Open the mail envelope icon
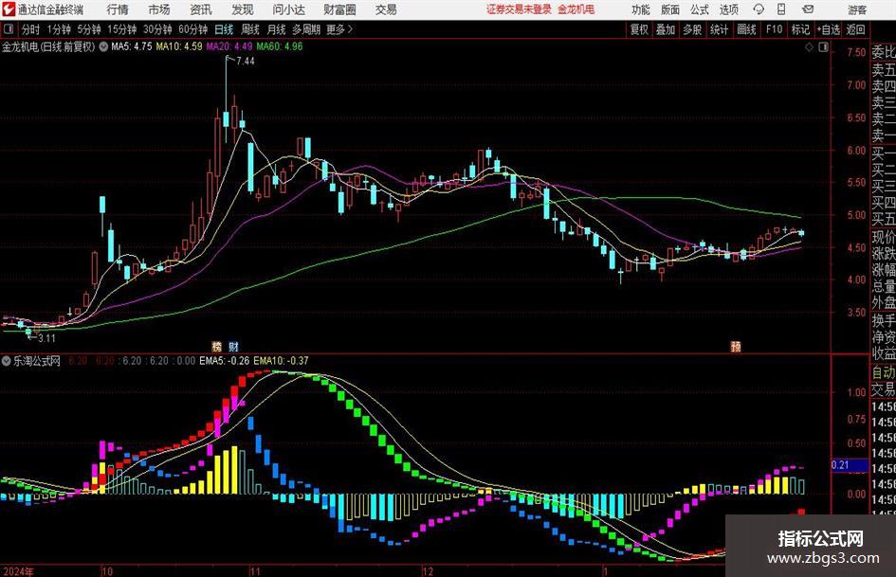Image resolution: width=896 pixels, height=577 pixels. (808, 9)
